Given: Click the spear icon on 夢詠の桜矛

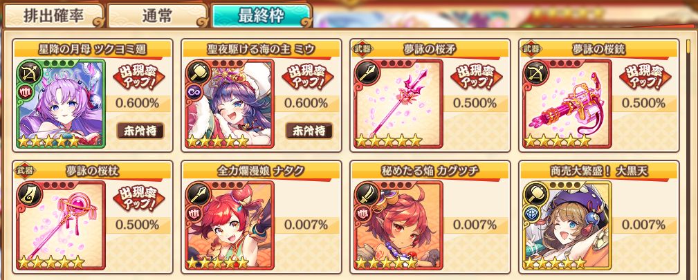Looking at the screenshot, I should pos(367,71).
